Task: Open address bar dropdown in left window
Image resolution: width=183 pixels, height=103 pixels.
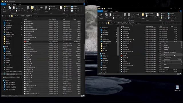Action: [x=63, y=16]
